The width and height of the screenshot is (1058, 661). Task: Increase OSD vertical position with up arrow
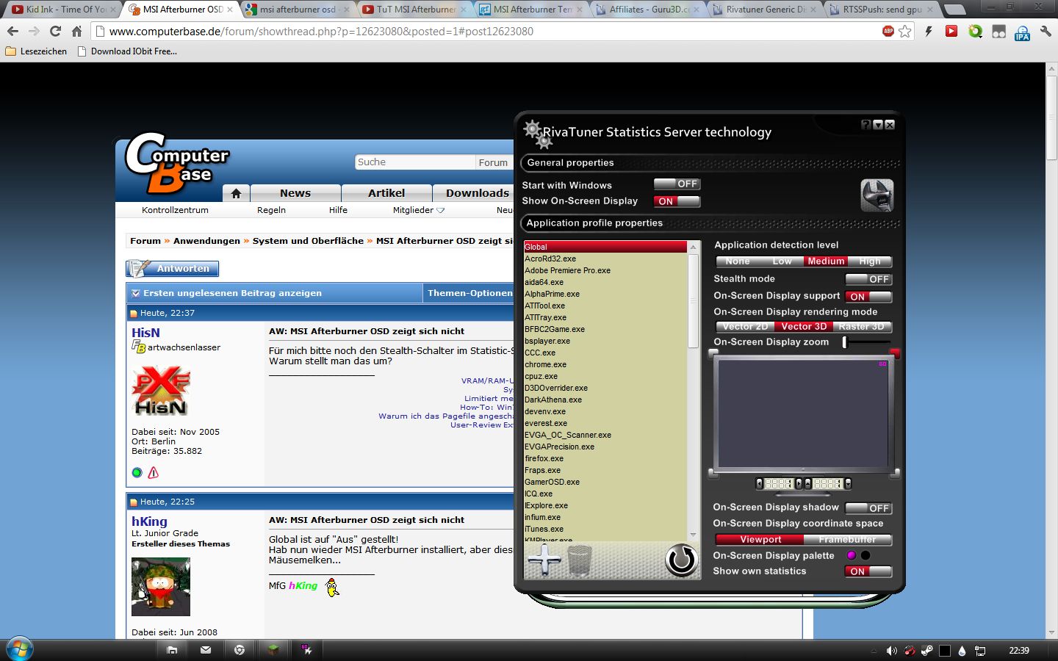tap(808, 483)
